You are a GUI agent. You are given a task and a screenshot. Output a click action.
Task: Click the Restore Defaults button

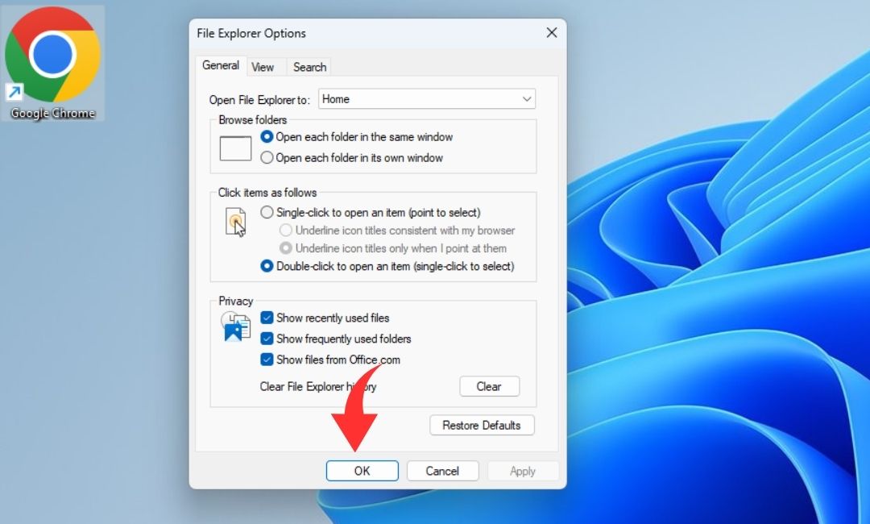[482, 426]
